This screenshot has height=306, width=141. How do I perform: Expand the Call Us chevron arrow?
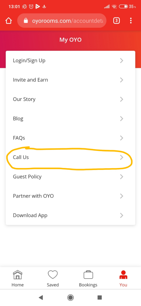122,157
